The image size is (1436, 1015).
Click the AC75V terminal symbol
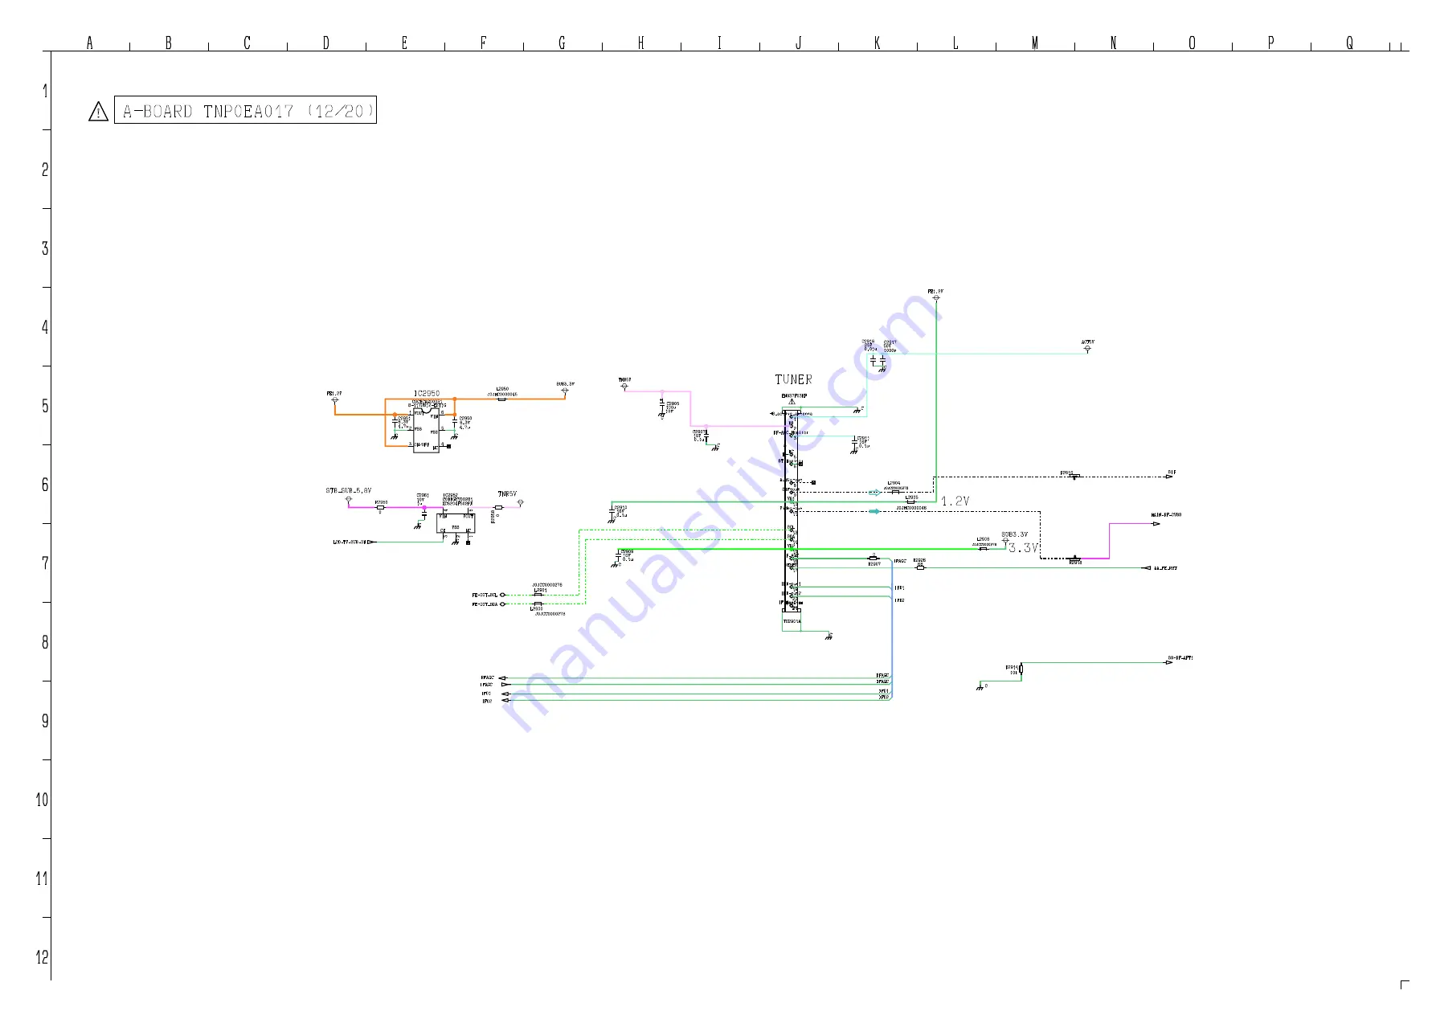click(x=1087, y=350)
